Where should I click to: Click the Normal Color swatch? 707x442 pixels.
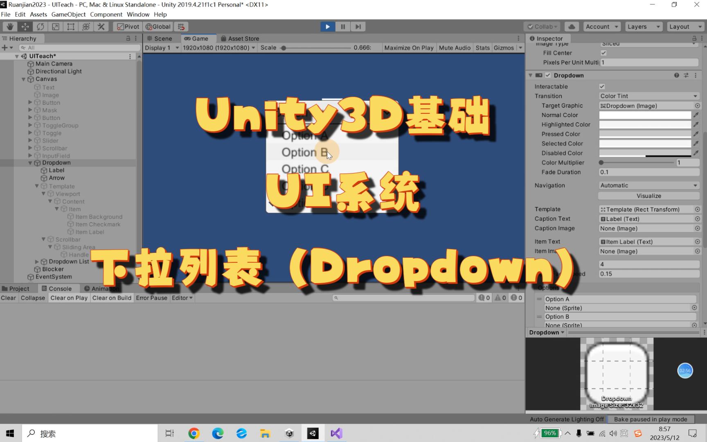tap(645, 115)
